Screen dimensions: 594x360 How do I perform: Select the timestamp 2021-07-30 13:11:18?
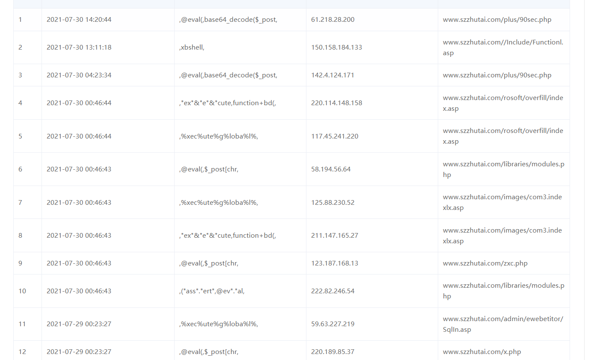[x=79, y=47]
